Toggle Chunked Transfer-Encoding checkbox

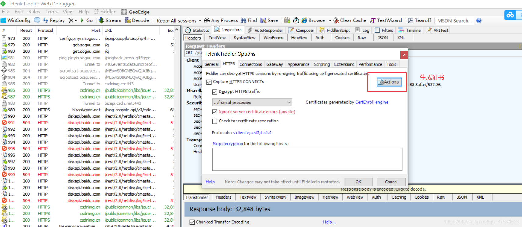[192, 222]
